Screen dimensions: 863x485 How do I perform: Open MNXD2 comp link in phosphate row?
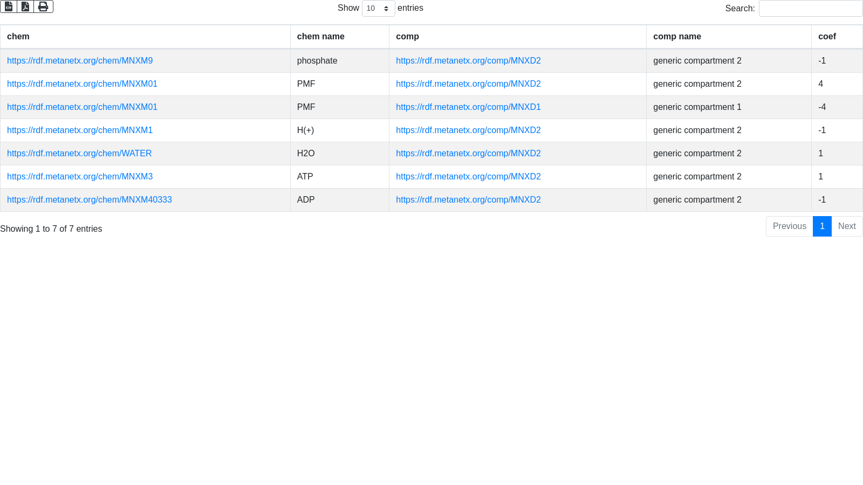468,61
